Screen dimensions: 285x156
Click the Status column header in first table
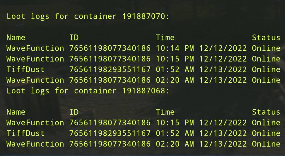click(x=266, y=38)
